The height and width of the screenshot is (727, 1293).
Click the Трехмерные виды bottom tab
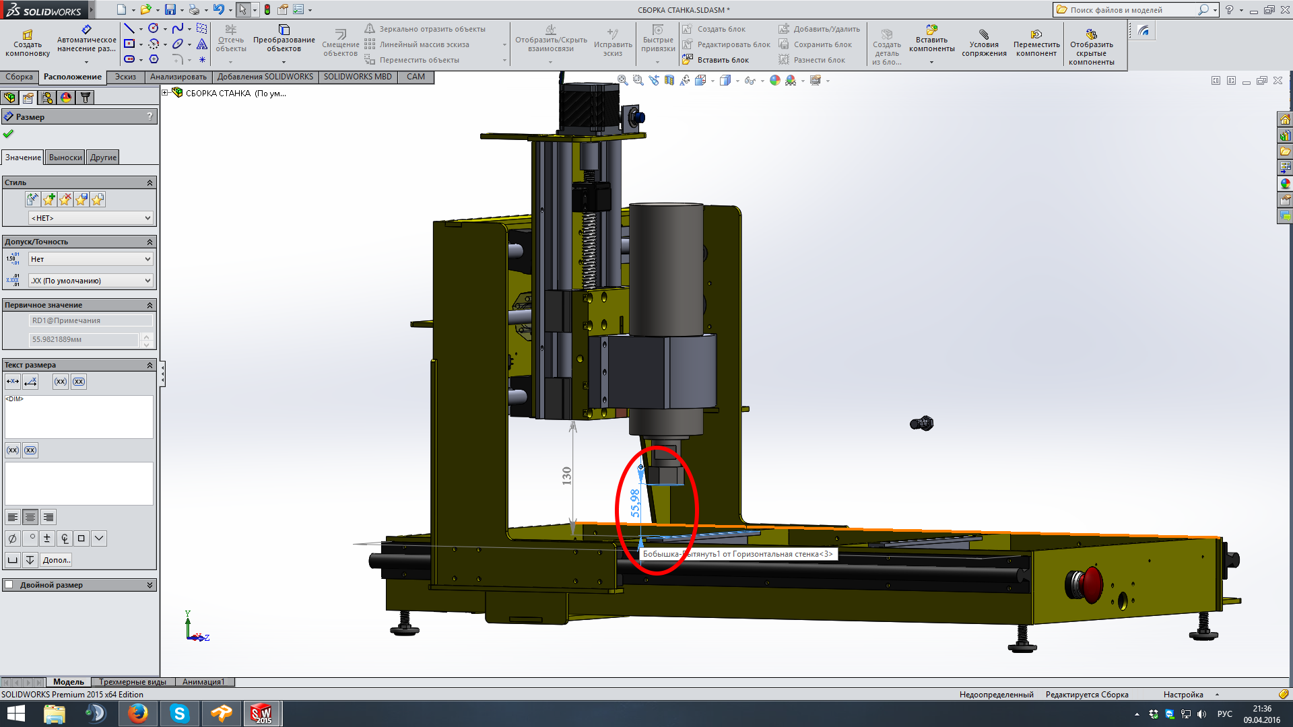[132, 682]
